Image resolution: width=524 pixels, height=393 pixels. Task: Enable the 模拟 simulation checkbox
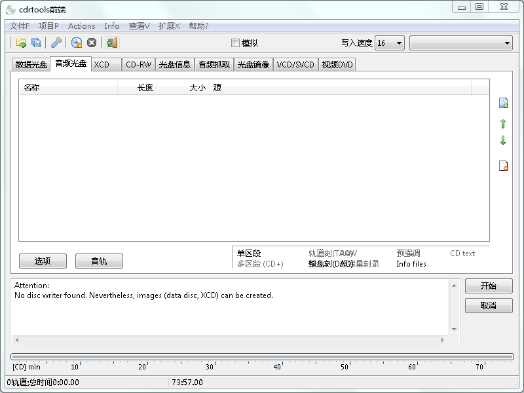point(236,43)
